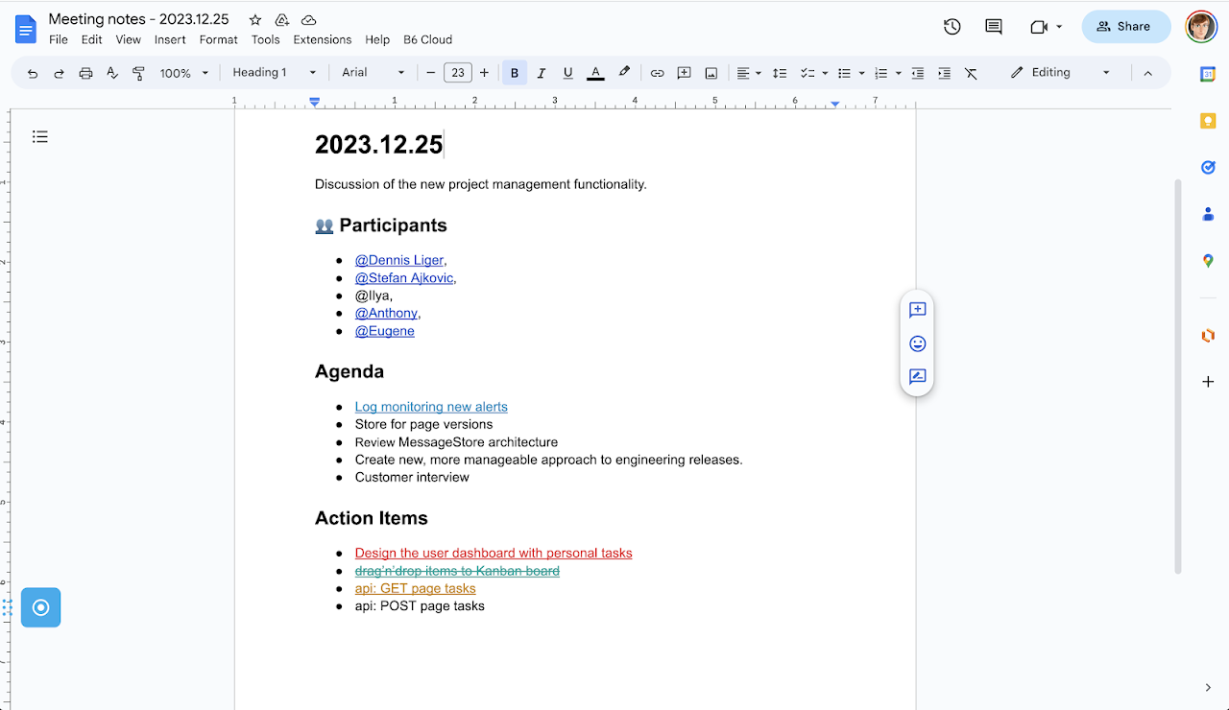Toggle Italic formatting
The image size is (1229, 710).
pos(542,73)
